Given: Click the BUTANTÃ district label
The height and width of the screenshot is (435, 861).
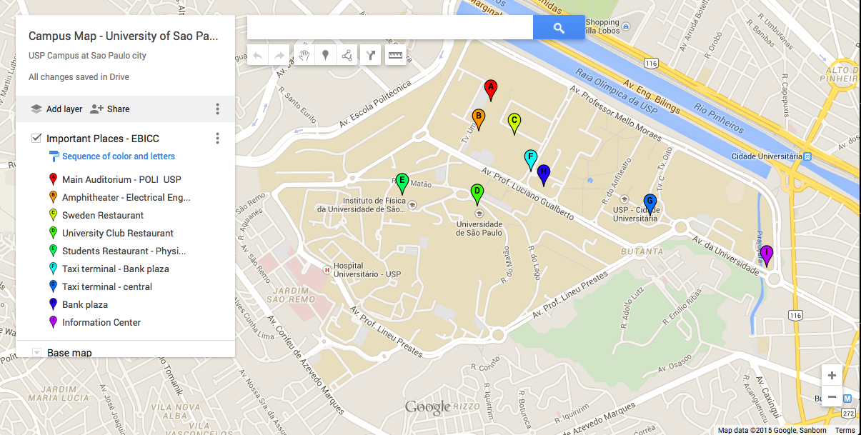Looking at the screenshot, I should tap(642, 251).
